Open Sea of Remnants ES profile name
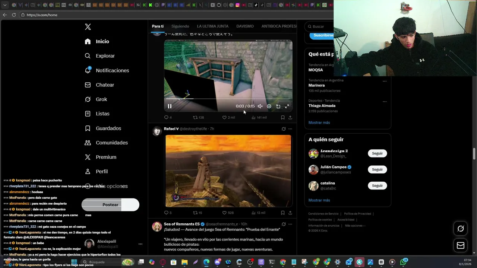 tap(182, 224)
